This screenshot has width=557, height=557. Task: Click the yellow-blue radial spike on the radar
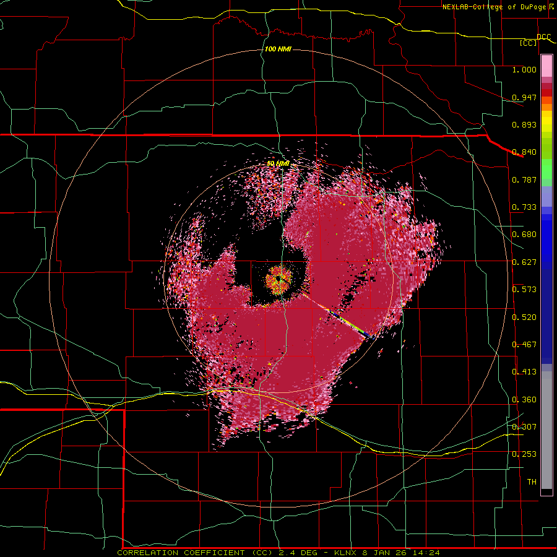[x=337, y=314]
